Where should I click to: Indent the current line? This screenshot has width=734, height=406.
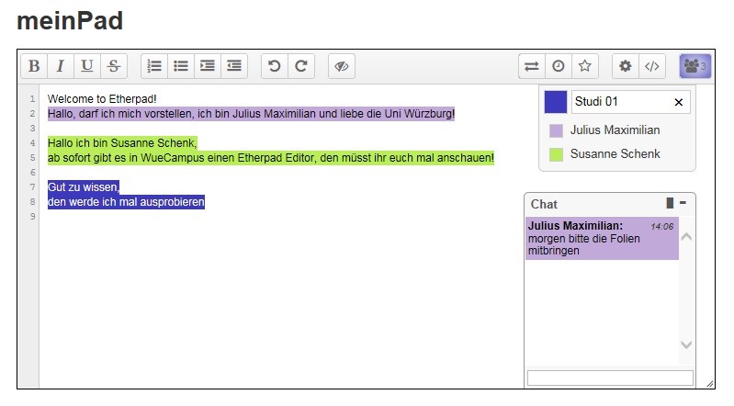pos(208,66)
